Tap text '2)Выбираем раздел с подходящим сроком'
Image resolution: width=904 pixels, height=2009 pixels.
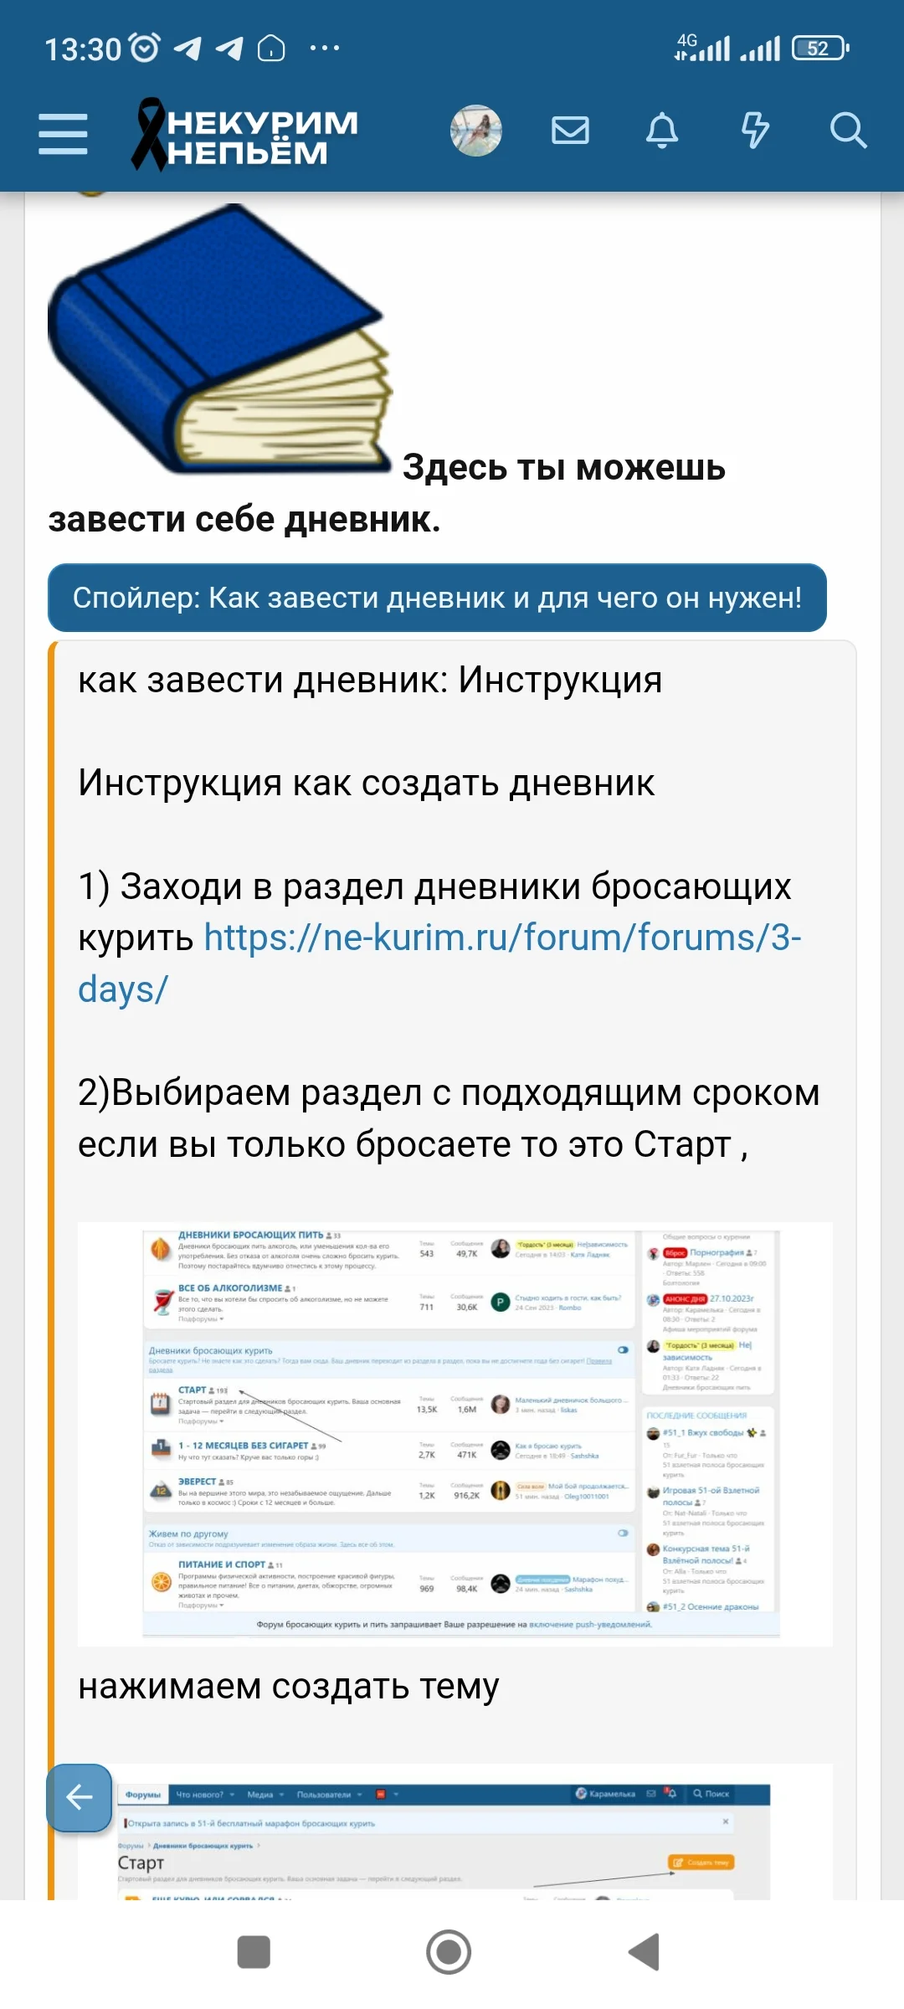(449, 1093)
